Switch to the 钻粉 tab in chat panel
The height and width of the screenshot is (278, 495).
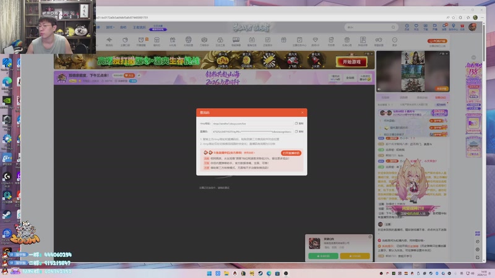point(441,98)
